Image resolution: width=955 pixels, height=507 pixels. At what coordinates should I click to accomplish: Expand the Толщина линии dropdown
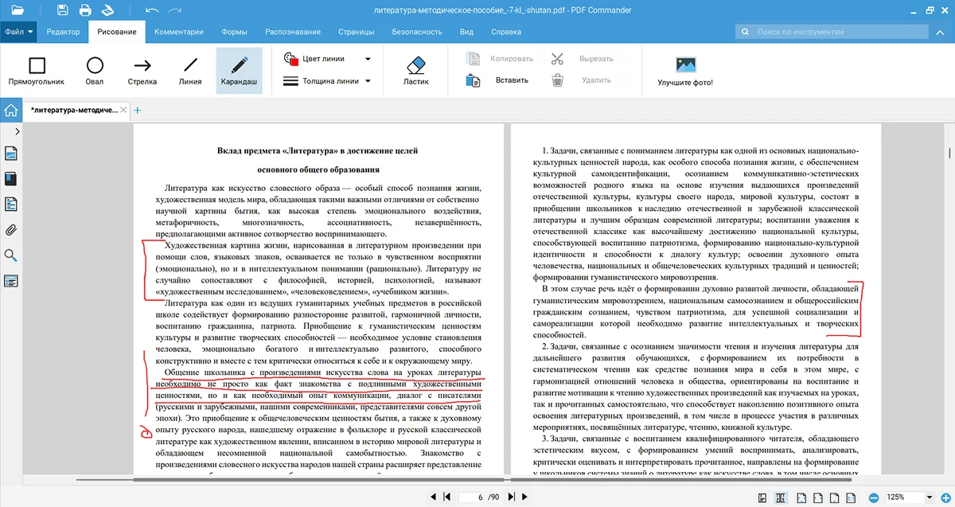pyautogui.click(x=328, y=80)
